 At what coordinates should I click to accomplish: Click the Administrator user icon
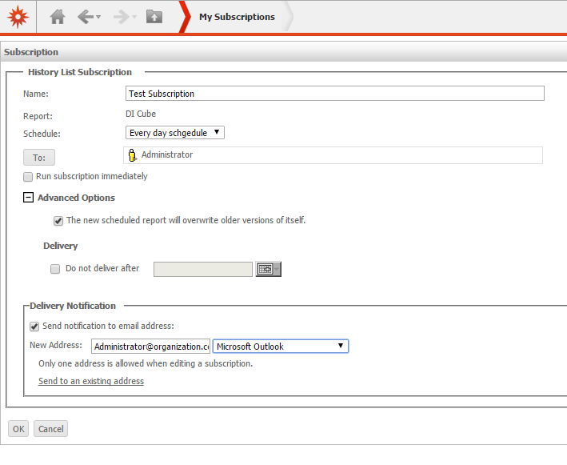coord(133,155)
